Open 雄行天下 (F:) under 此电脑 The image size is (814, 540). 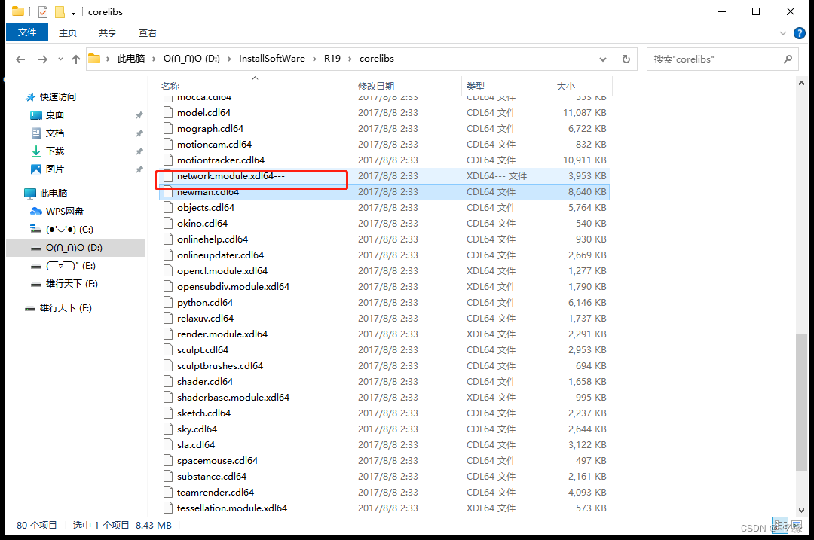click(x=71, y=284)
